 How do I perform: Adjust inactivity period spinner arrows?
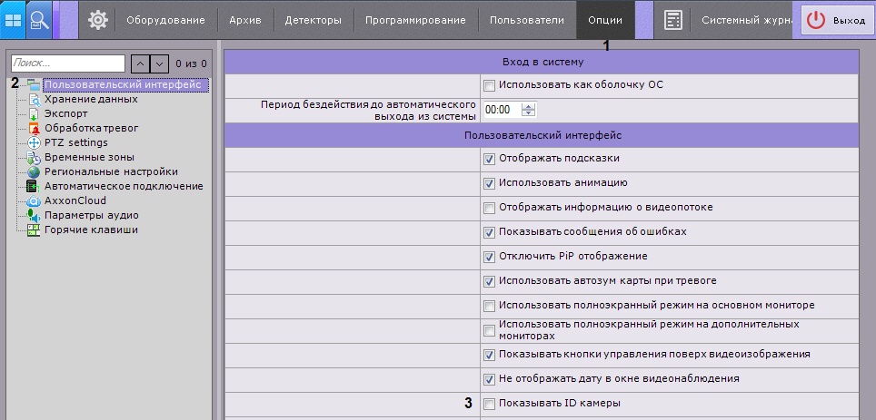coord(529,110)
